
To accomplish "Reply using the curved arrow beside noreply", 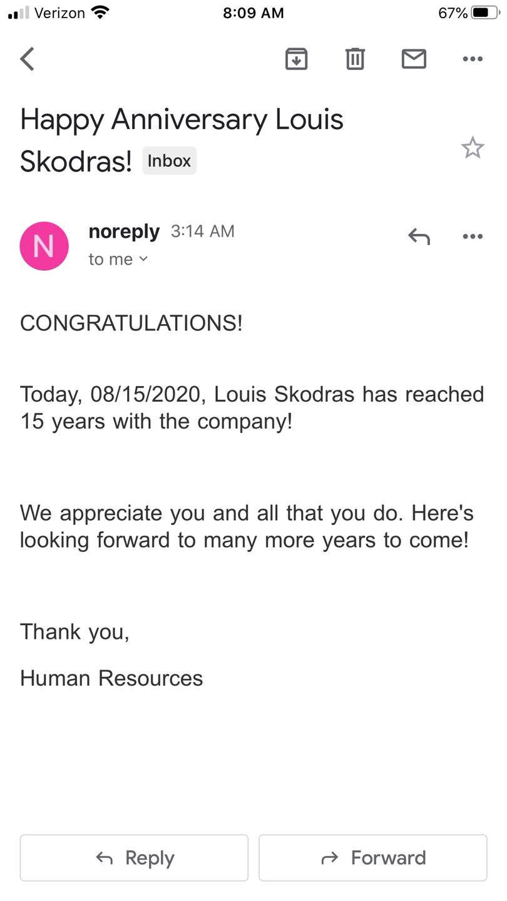I will (419, 237).
